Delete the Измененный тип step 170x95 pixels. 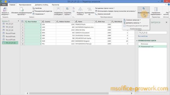tap(139, 46)
